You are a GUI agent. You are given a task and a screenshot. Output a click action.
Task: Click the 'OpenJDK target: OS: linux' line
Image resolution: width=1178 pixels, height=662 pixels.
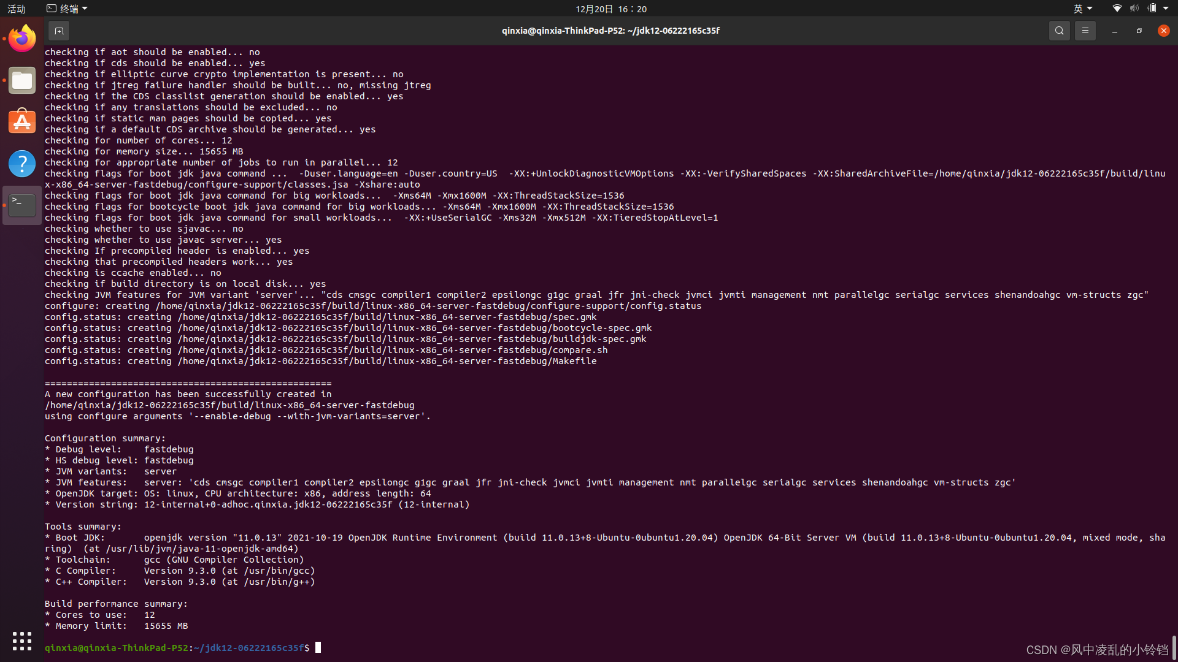pos(237,493)
